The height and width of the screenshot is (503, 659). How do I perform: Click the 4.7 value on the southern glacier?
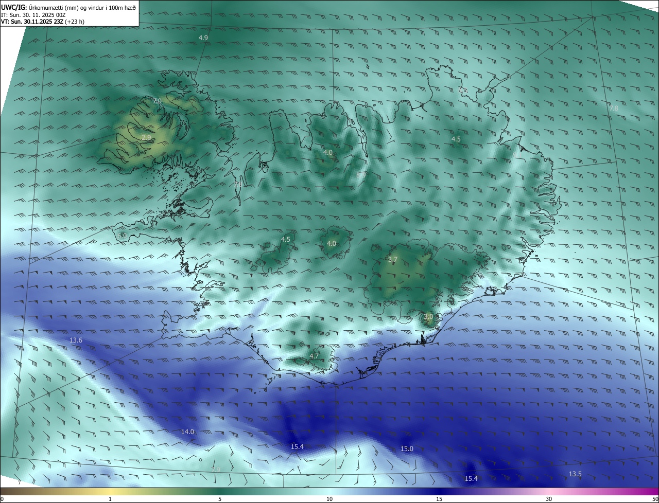pos(315,356)
